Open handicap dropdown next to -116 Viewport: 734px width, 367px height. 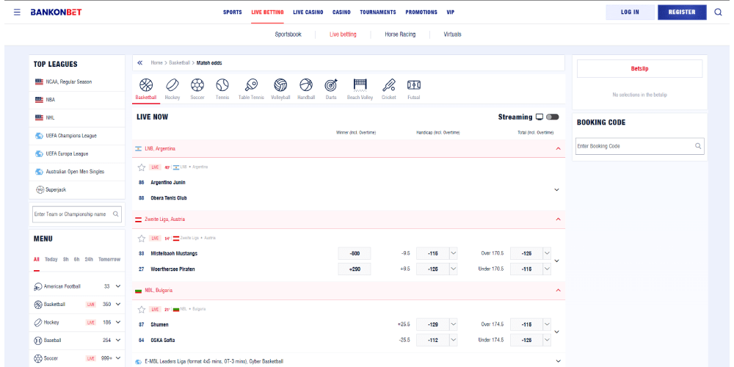coord(454,253)
